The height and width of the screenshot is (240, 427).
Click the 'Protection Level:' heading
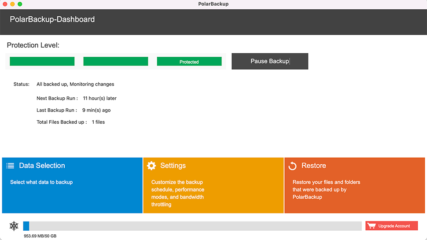pos(33,45)
